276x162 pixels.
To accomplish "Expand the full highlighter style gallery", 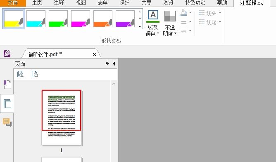I will tap(140, 26).
